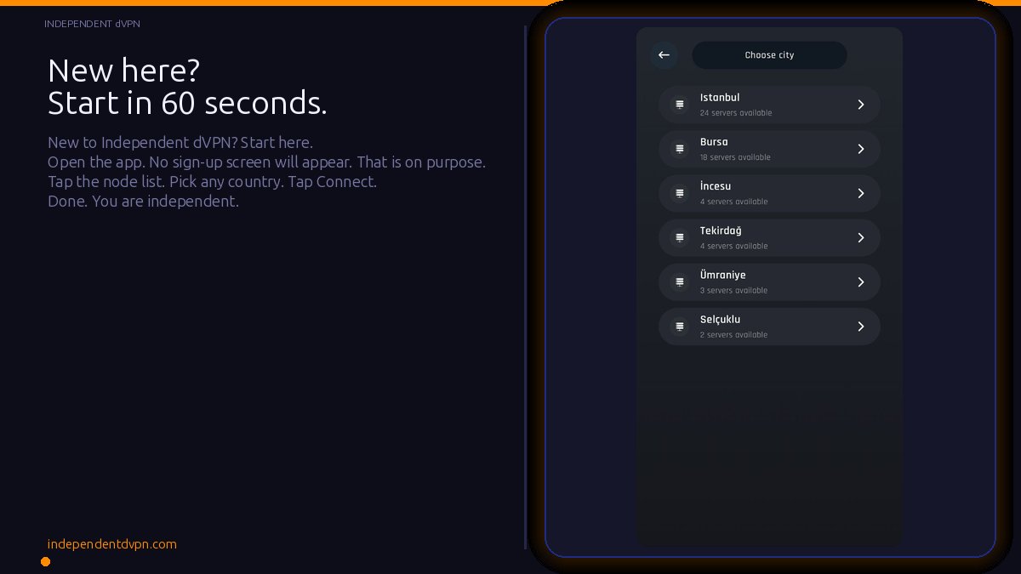
Task: Click the 'Start in 60 seconds.' heading
Action: pyautogui.click(x=187, y=103)
